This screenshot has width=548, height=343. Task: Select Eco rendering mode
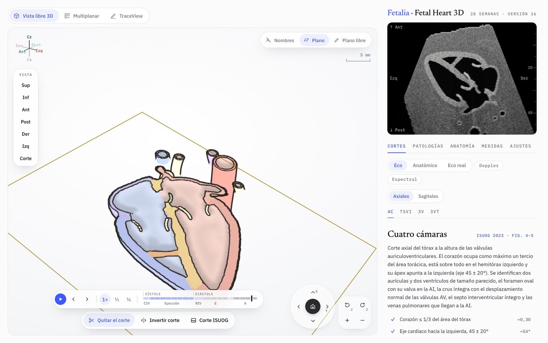coord(398,165)
